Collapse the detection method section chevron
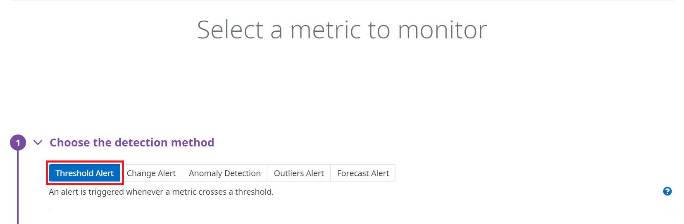The width and height of the screenshot is (684, 224). [x=38, y=143]
